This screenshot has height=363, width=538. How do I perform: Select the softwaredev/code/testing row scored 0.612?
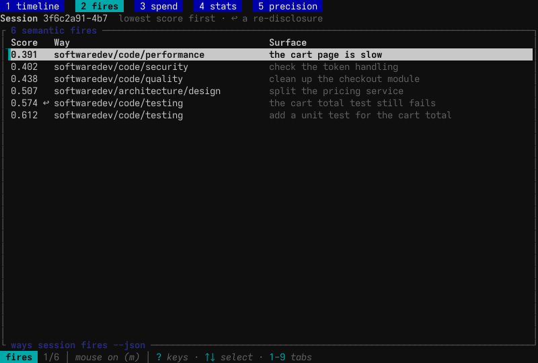point(270,115)
